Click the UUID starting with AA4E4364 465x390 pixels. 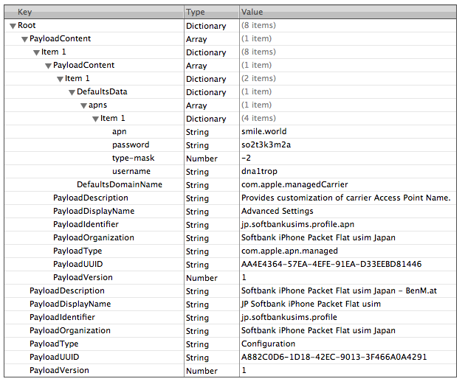[x=331, y=264]
